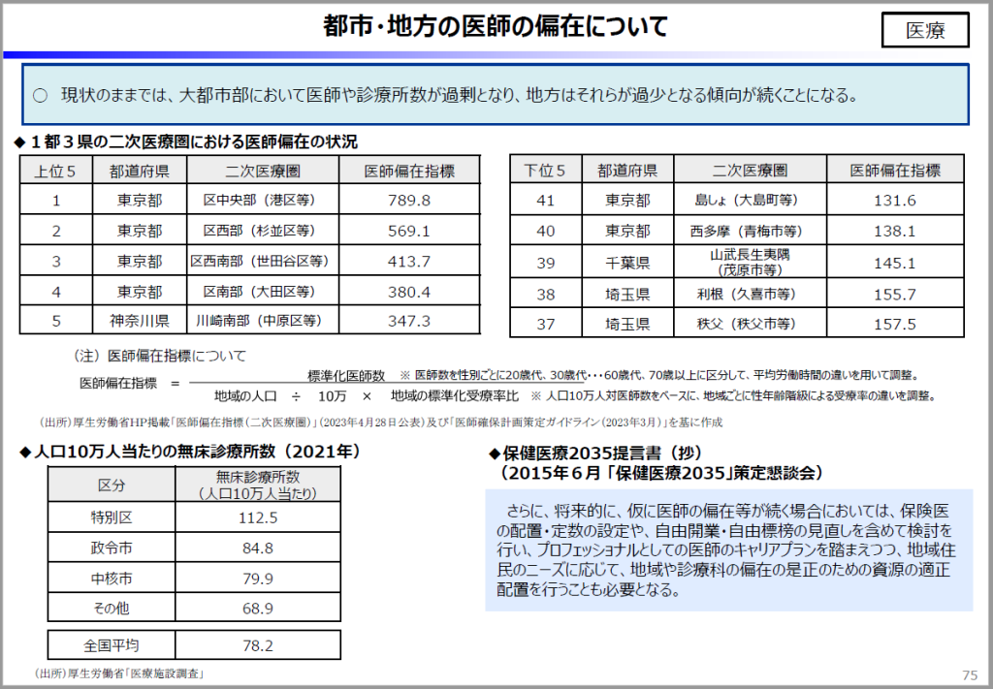The image size is (993, 689).
Task: Click the 千葉県 cell
Action: [x=627, y=262]
